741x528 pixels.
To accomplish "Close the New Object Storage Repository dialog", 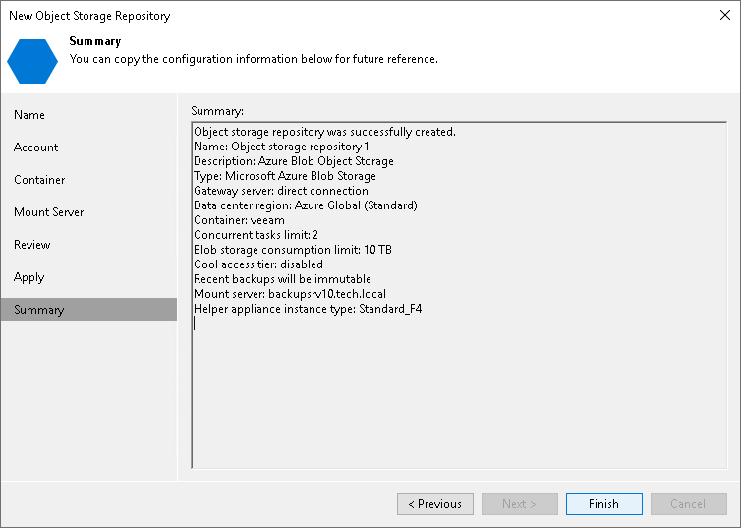I will (725, 15).
